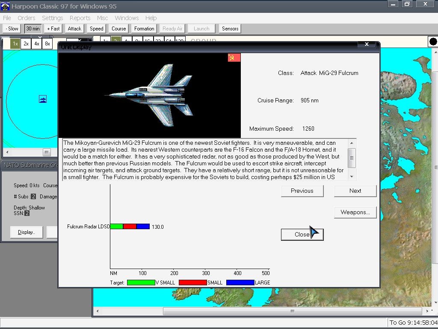This screenshot has height=329, width=438.
Task: Open the File menu
Action: (x=7, y=18)
